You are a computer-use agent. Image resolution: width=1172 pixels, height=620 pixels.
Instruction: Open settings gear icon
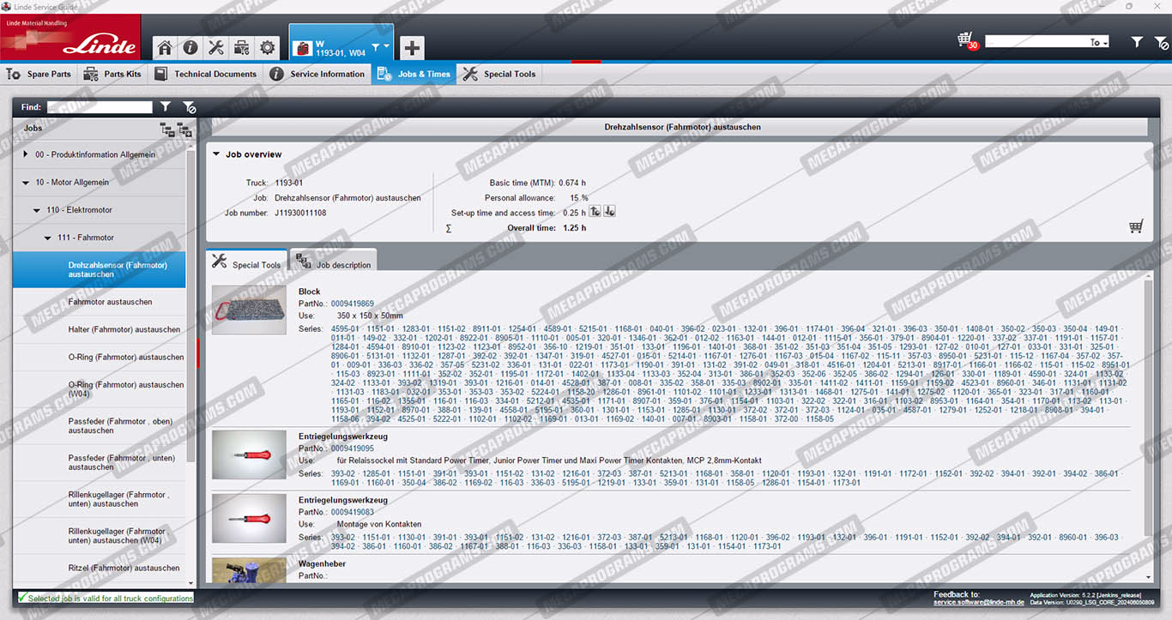(x=268, y=48)
